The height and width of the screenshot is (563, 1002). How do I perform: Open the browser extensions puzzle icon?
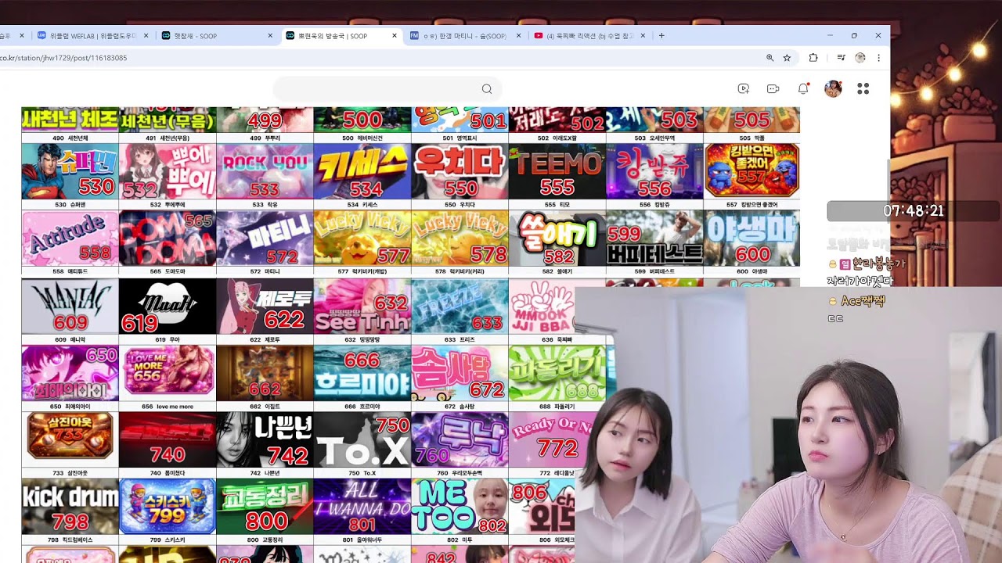(x=813, y=58)
